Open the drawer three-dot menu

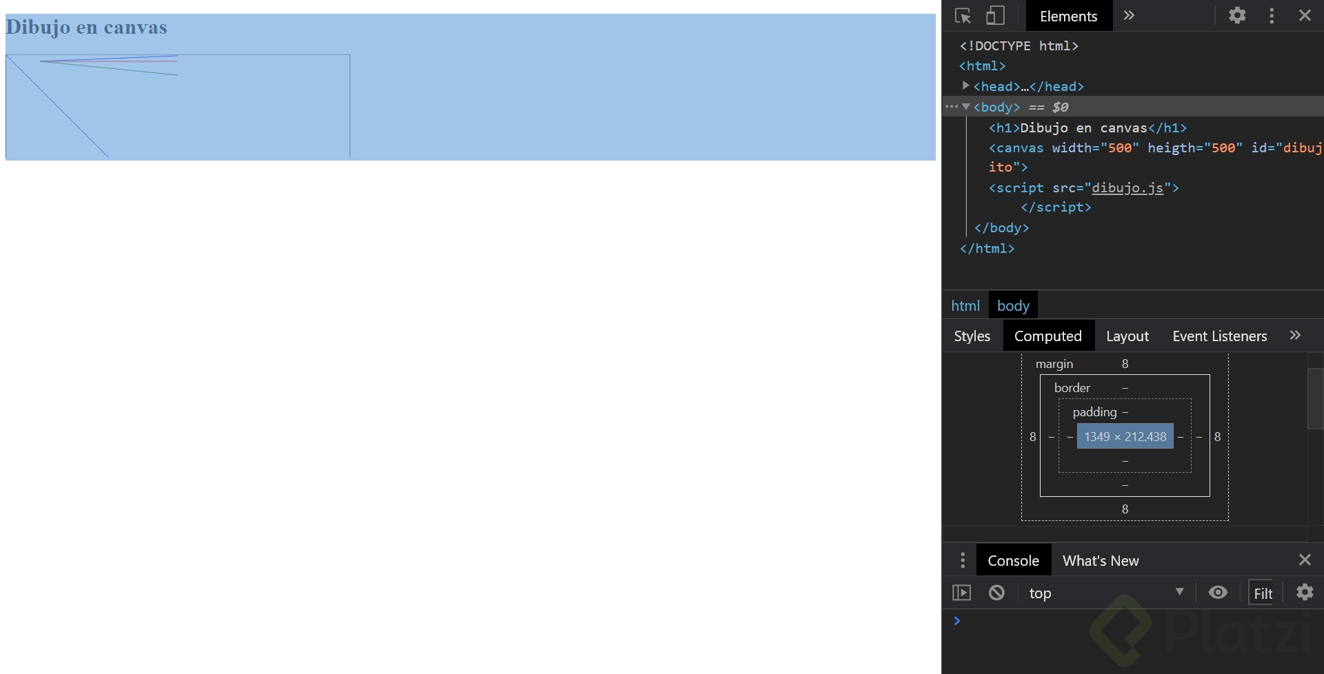(x=963, y=560)
